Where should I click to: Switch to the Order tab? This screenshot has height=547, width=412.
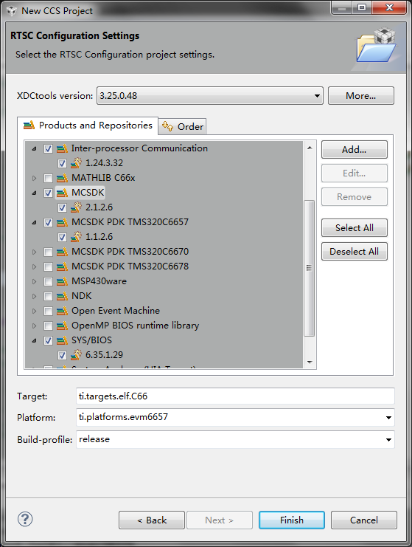tap(183, 126)
